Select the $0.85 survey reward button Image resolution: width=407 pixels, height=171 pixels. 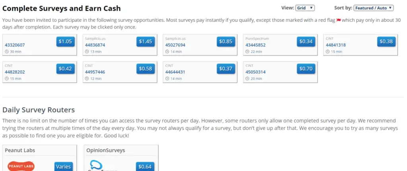pyautogui.click(x=226, y=42)
